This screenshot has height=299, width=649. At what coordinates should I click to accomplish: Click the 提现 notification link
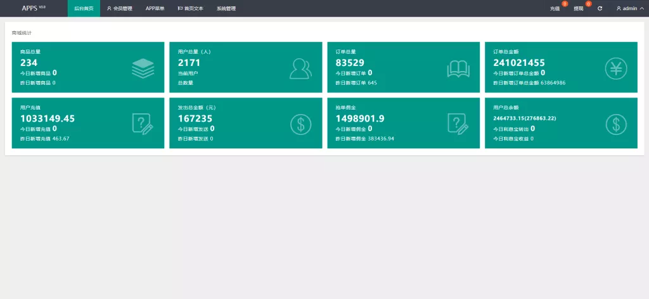(x=578, y=9)
